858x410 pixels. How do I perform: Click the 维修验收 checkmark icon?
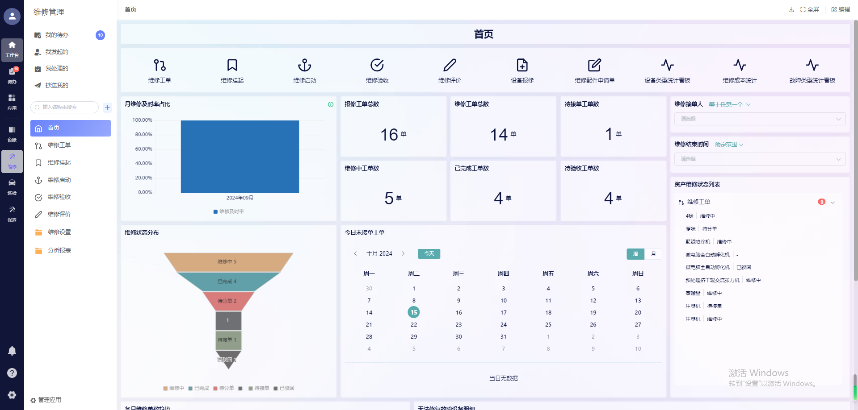point(377,66)
